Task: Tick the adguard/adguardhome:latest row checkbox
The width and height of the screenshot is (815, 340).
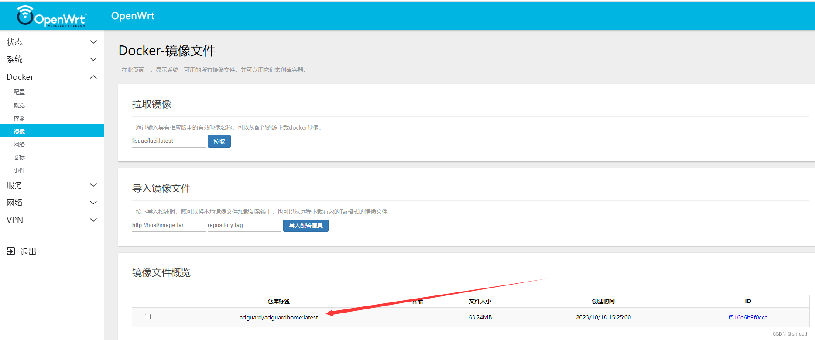Action: coord(147,317)
